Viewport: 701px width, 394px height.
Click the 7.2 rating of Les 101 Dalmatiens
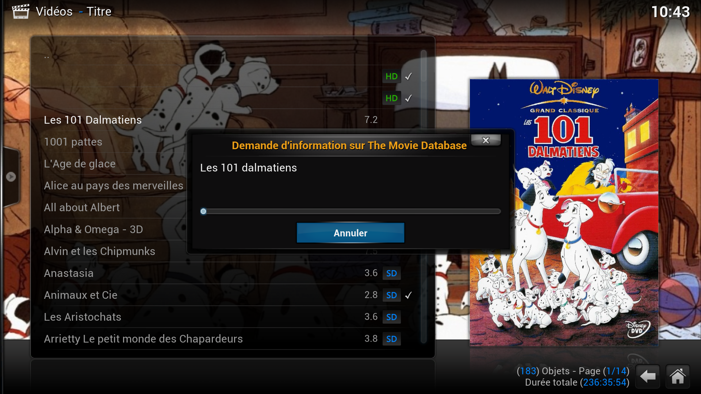coord(371,120)
